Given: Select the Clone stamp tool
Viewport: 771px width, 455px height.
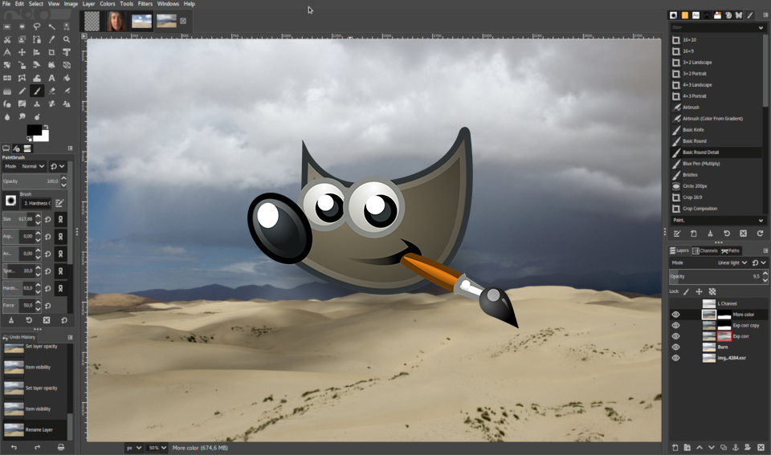Looking at the screenshot, I should tap(37, 104).
